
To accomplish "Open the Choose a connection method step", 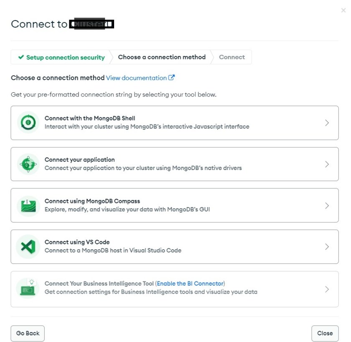I will pos(162,57).
